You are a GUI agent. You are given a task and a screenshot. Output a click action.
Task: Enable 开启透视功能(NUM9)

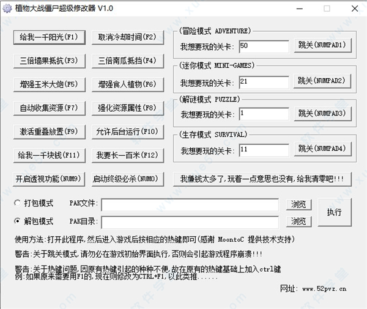(x=49, y=179)
